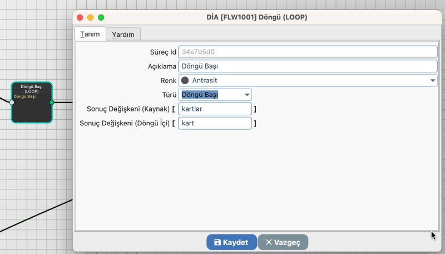Click the Antrasit color circle swatch

185,80
